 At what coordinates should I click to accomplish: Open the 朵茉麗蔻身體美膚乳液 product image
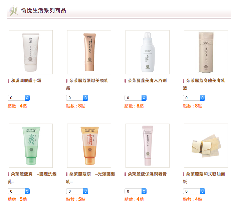coord(206,52)
